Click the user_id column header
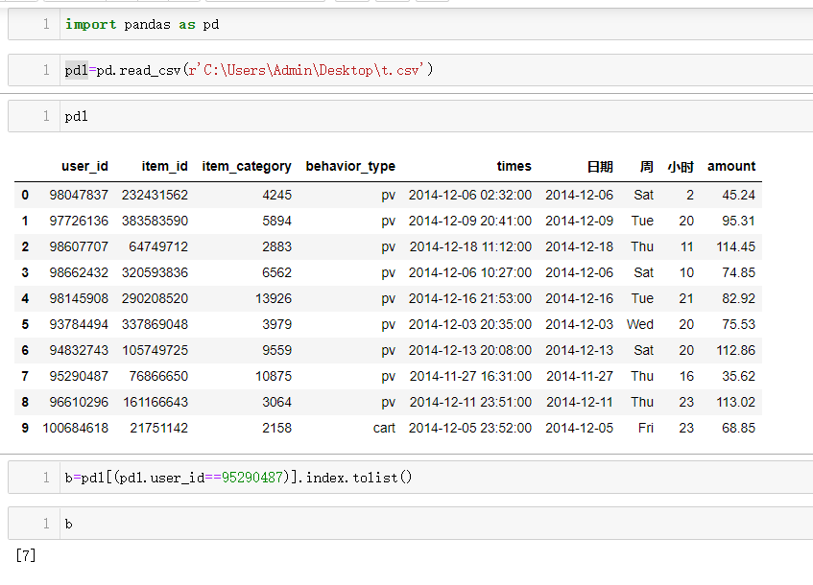Image resolution: width=813 pixels, height=585 pixels. point(84,166)
